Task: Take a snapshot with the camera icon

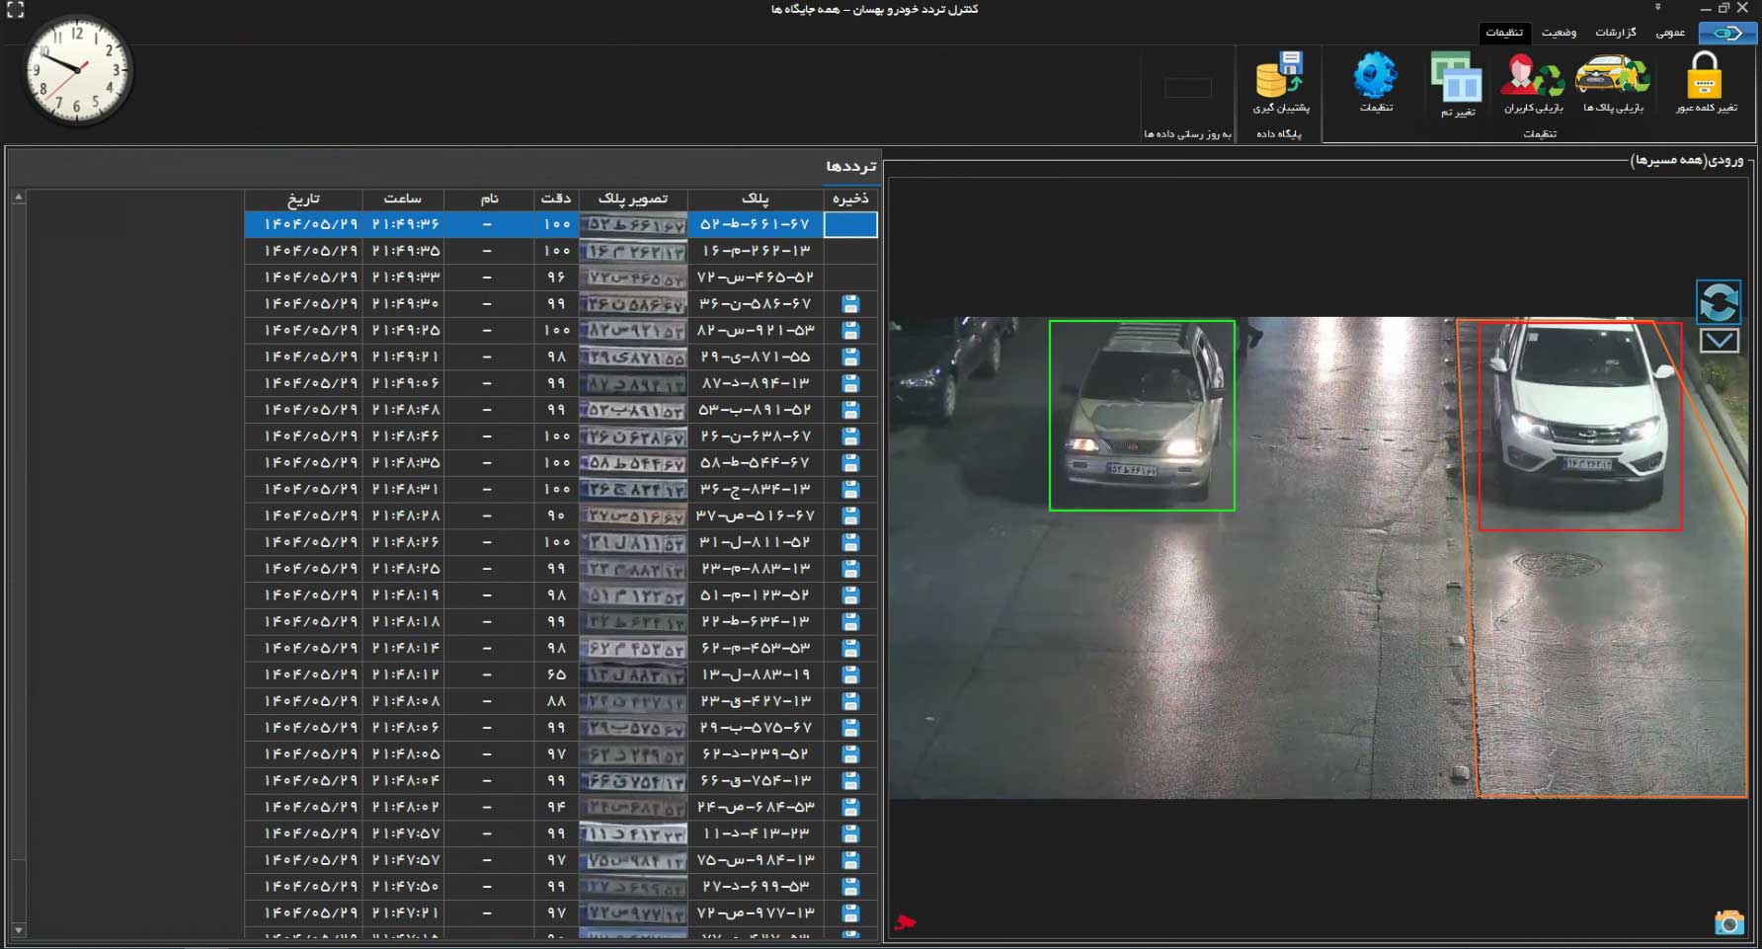Action: click(1728, 922)
